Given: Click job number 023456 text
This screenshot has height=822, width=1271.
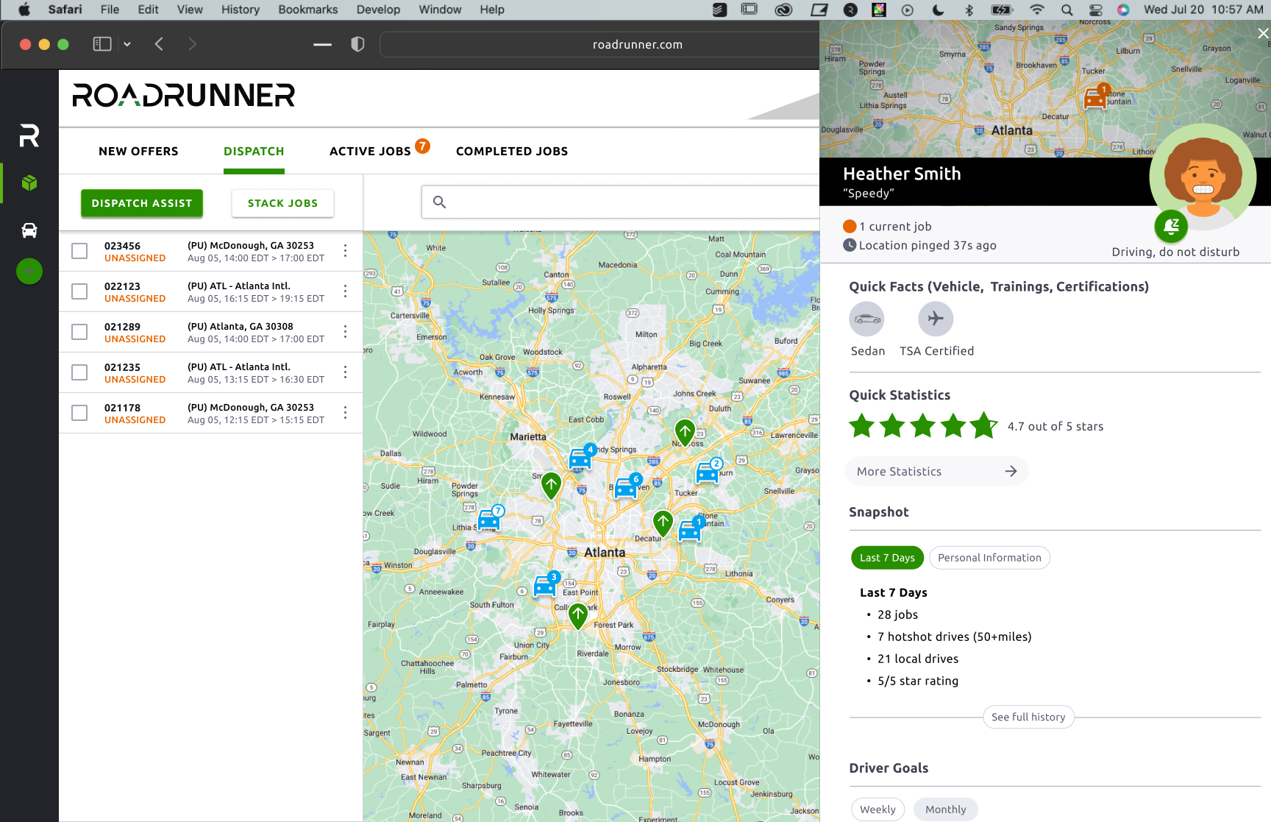Looking at the screenshot, I should (122, 246).
